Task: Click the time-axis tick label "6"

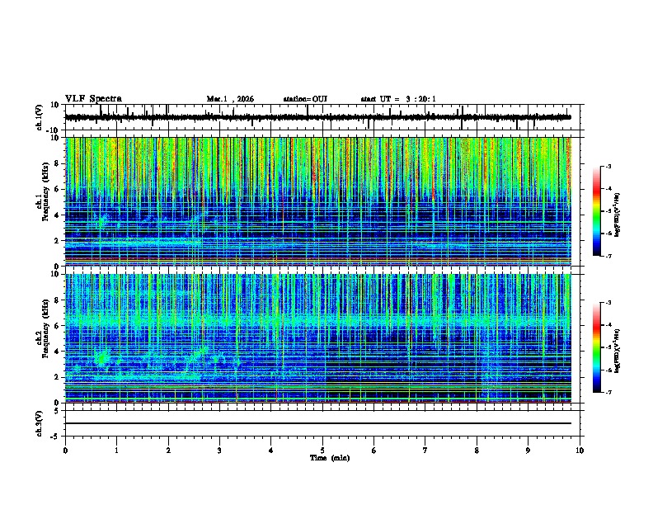Action: (374, 451)
